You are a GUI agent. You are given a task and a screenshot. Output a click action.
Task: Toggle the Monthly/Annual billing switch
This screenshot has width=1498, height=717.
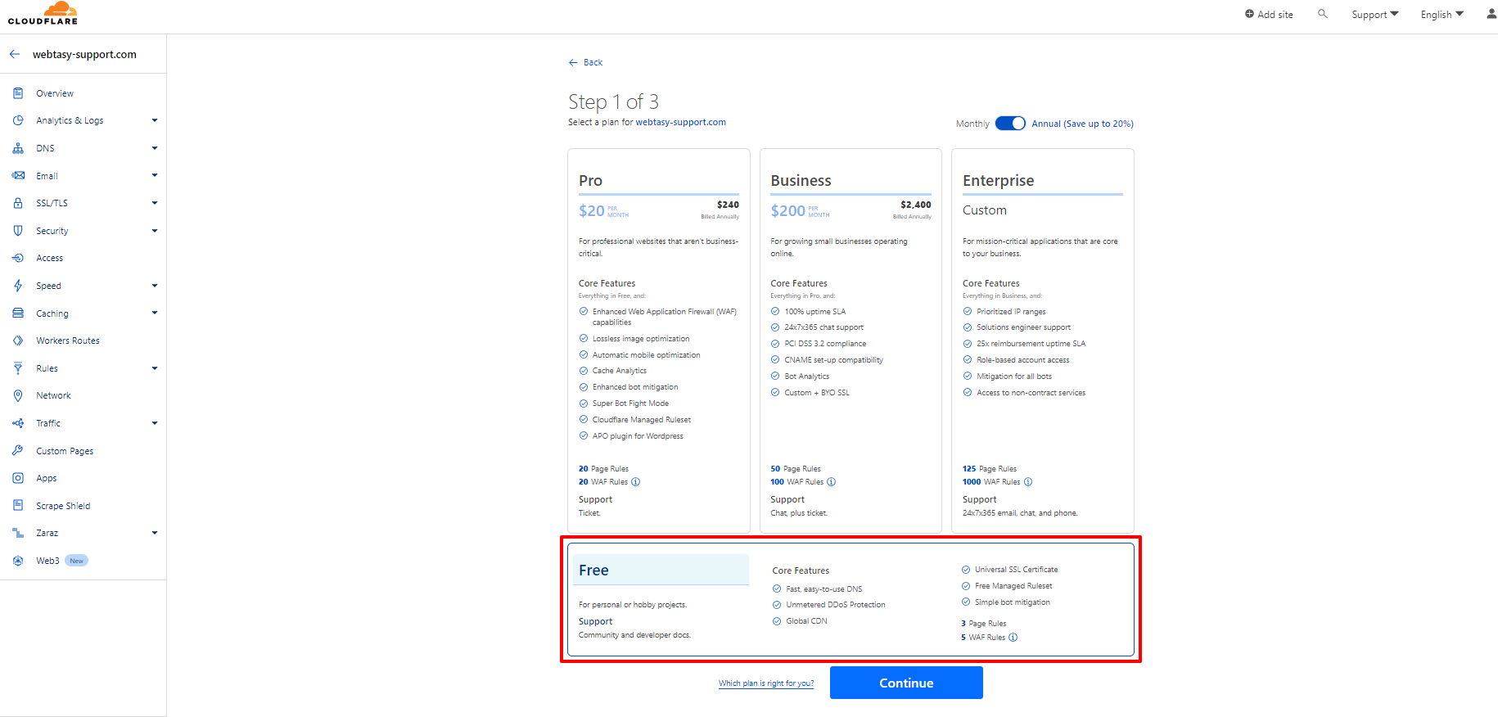pos(1010,124)
